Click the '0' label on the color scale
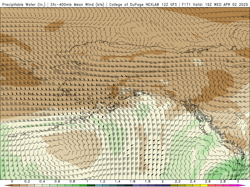Image resolution: width=250 pixels, height=187 pixels. [x=12, y=181]
